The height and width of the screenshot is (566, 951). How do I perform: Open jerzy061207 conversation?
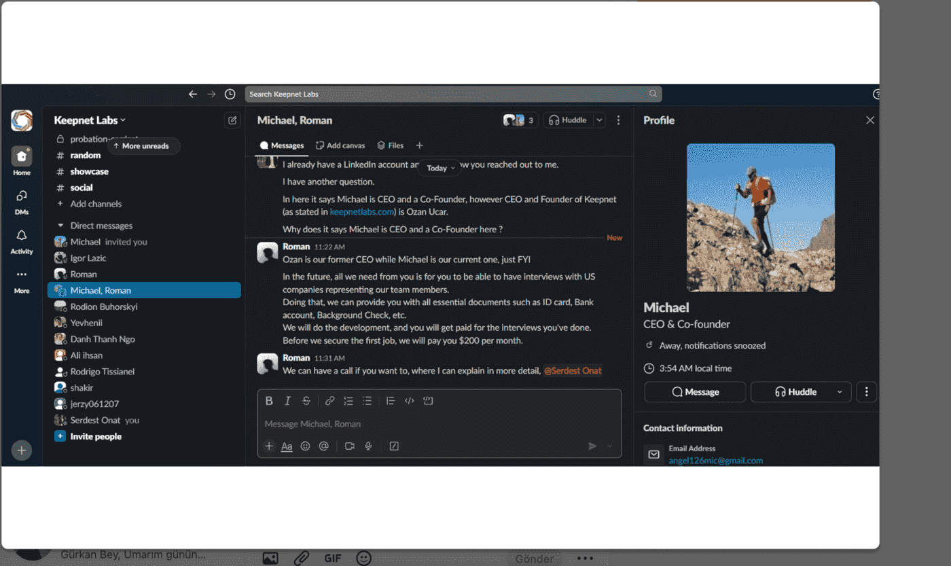click(x=144, y=404)
